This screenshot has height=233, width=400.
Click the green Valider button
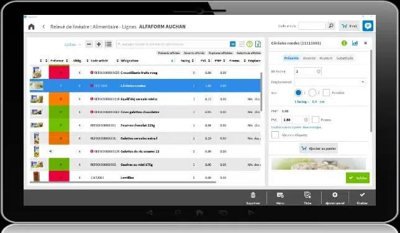pyautogui.click(x=357, y=178)
